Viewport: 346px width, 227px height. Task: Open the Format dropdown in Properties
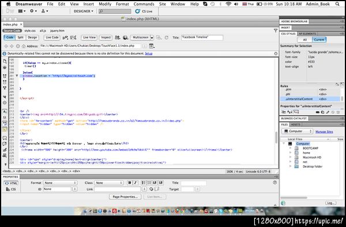click(x=60, y=183)
